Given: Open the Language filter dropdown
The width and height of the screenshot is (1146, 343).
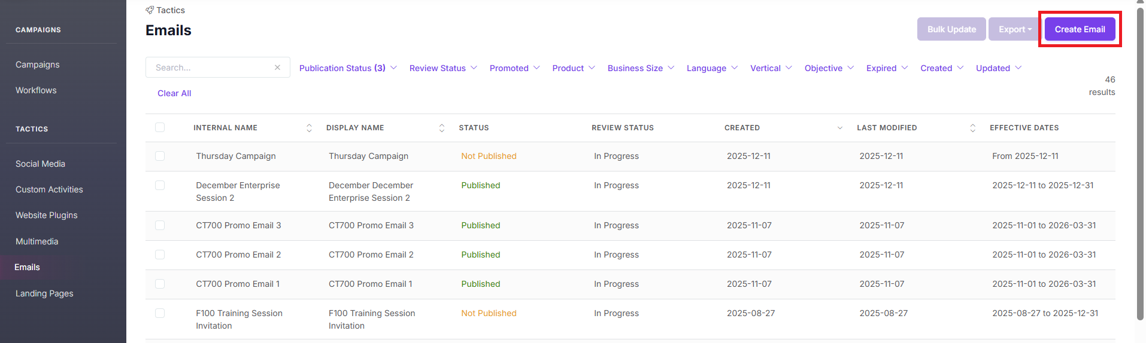Looking at the screenshot, I should tap(712, 68).
